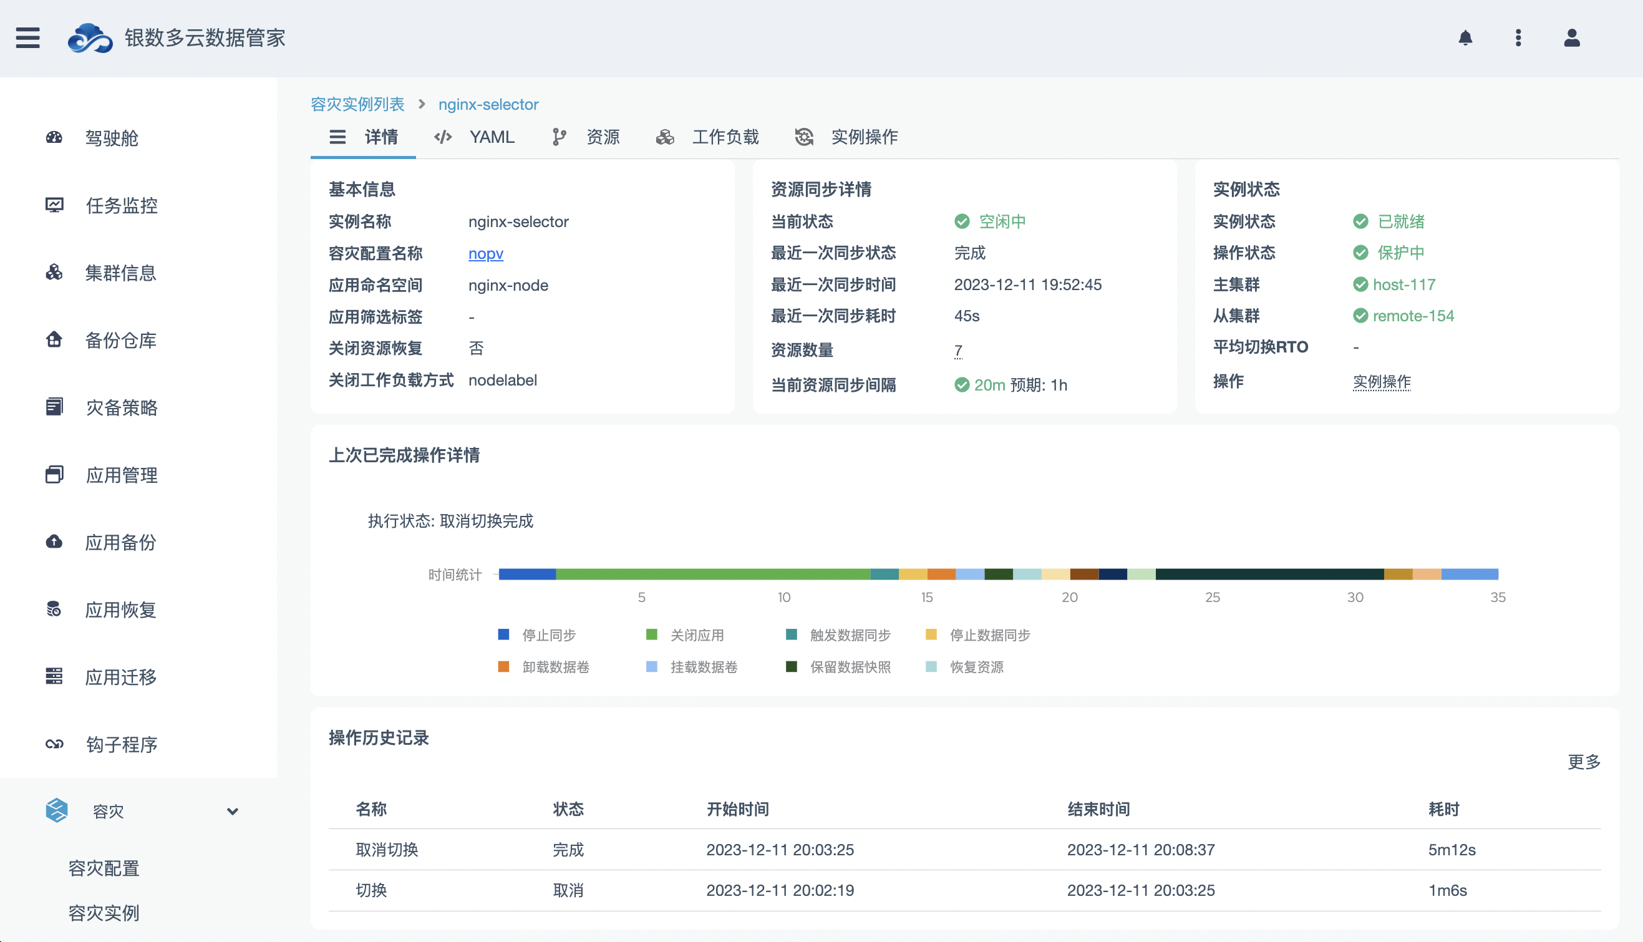Click the 任务监控 monitor icon
This screenshot has width=1643, height=942.
[x=54, y=205]
